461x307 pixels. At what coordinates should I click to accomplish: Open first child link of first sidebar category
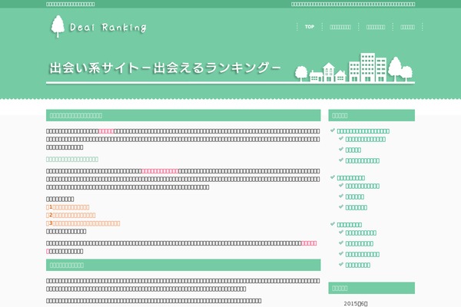click(366, 139)
